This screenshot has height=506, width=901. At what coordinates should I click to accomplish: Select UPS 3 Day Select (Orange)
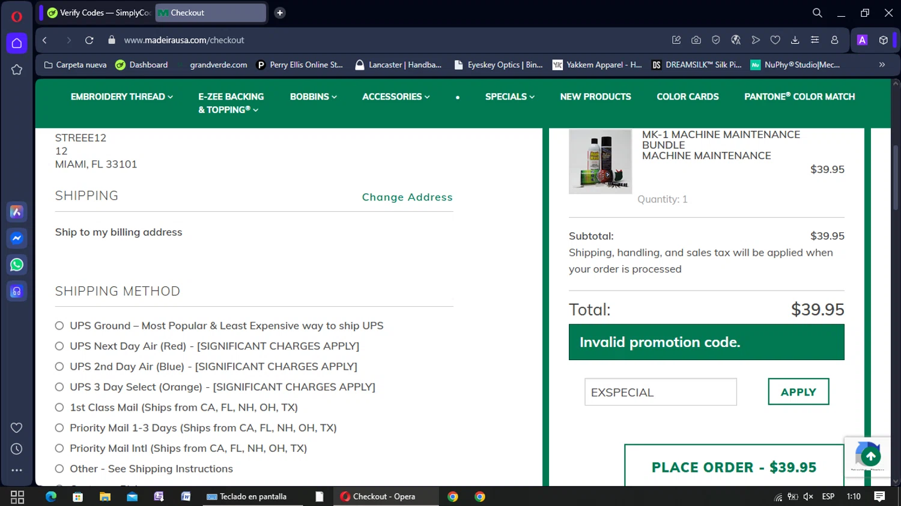(x=59, y=387)
